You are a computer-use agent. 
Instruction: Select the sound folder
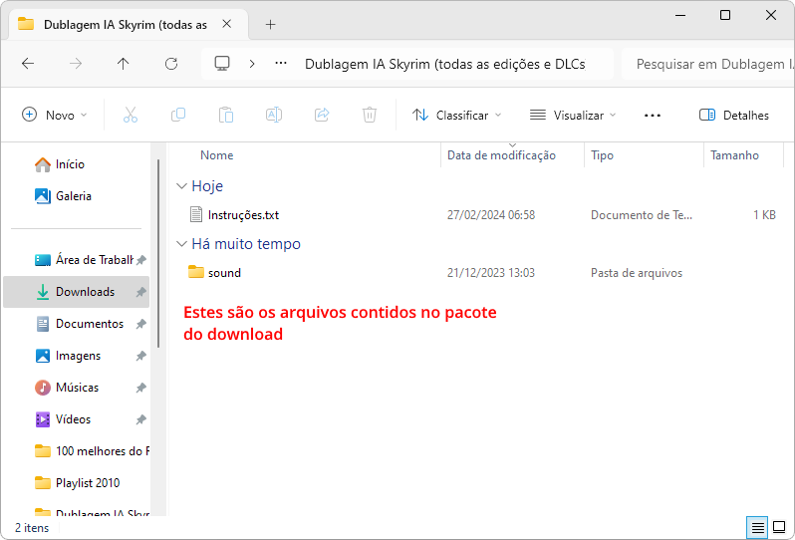(224, 273)
